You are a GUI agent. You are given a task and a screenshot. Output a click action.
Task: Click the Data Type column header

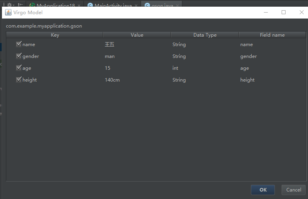205,35
